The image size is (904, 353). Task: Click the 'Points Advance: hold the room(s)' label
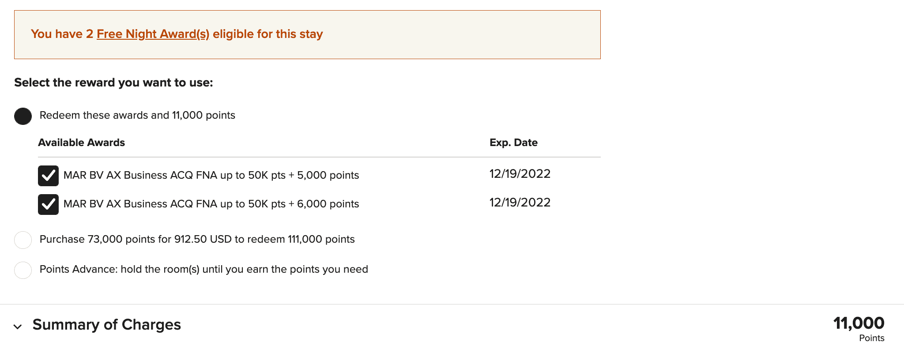tap(203, 269)
